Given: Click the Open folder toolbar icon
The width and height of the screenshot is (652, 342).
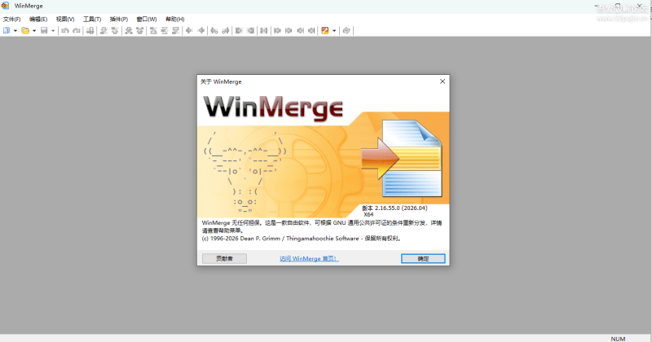Looking at the screenshot, I should coord(25,30).
